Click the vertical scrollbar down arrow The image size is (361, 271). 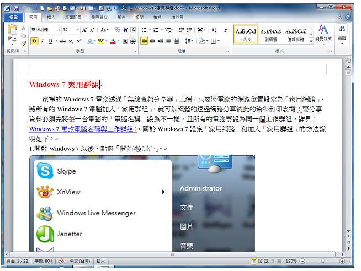348,231
